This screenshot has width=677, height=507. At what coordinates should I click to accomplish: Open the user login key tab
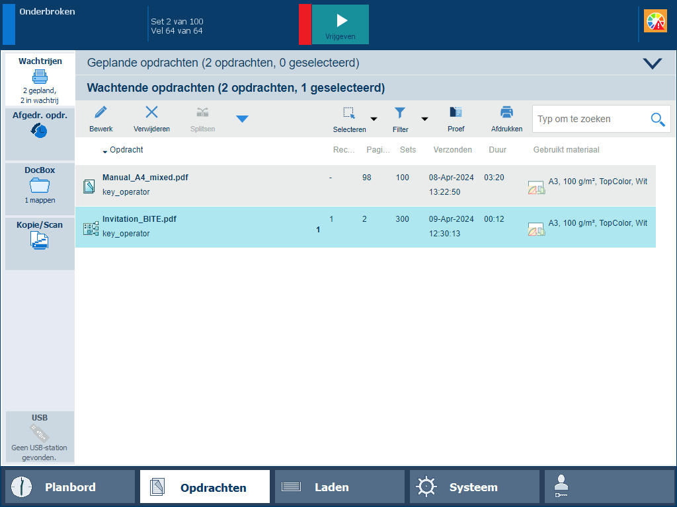tap(609, 487)
